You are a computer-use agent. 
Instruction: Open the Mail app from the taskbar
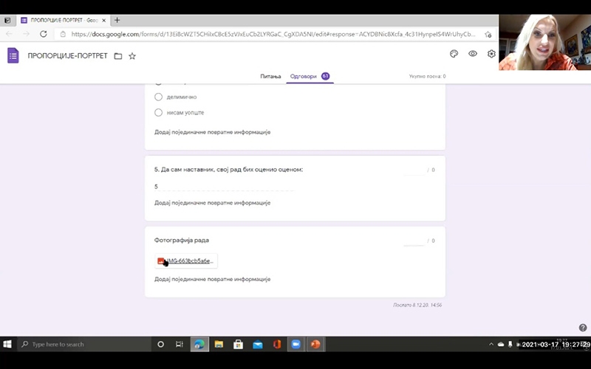point(258,344)
